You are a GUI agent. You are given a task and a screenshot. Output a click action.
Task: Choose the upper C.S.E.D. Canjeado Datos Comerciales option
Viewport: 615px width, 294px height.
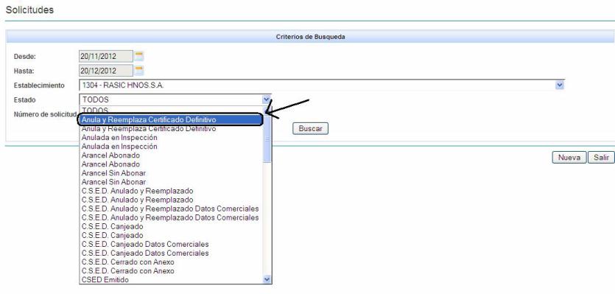tap(172, 244)
